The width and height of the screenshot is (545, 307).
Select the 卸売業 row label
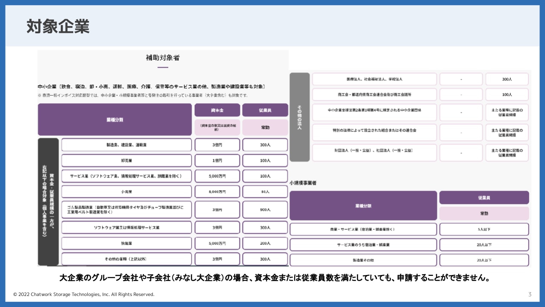[x=126, y=161]
